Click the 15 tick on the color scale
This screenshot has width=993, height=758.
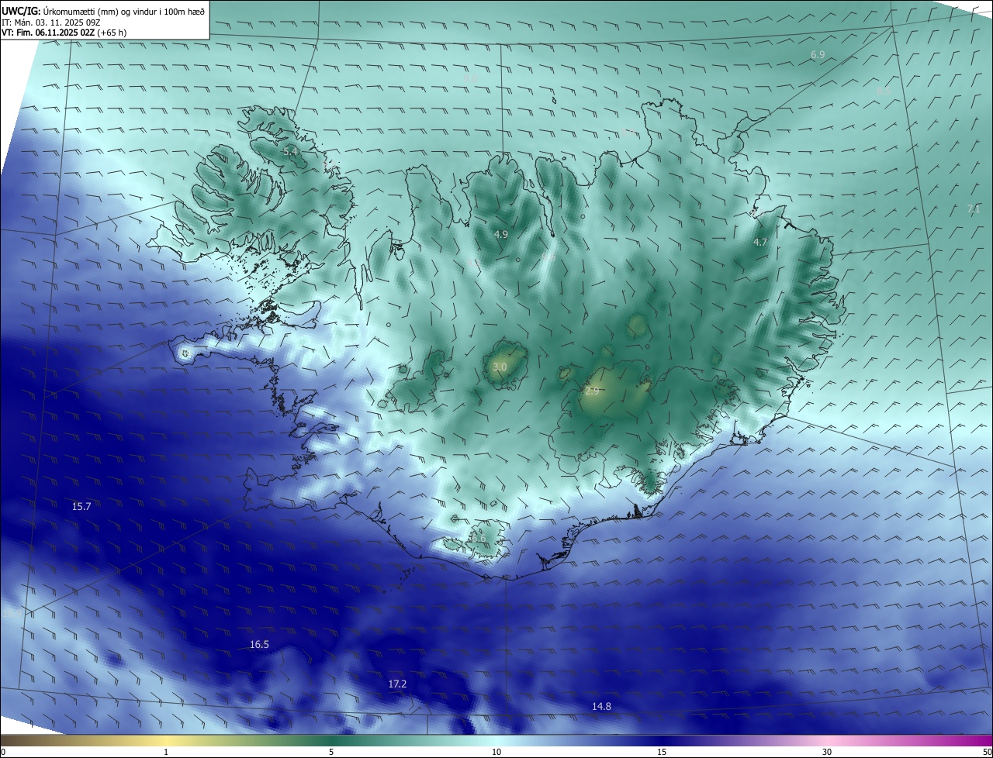tap(662, 752)
